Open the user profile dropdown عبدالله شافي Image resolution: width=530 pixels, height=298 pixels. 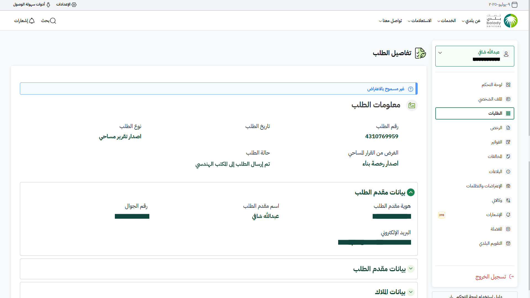(x=440, y=53)
